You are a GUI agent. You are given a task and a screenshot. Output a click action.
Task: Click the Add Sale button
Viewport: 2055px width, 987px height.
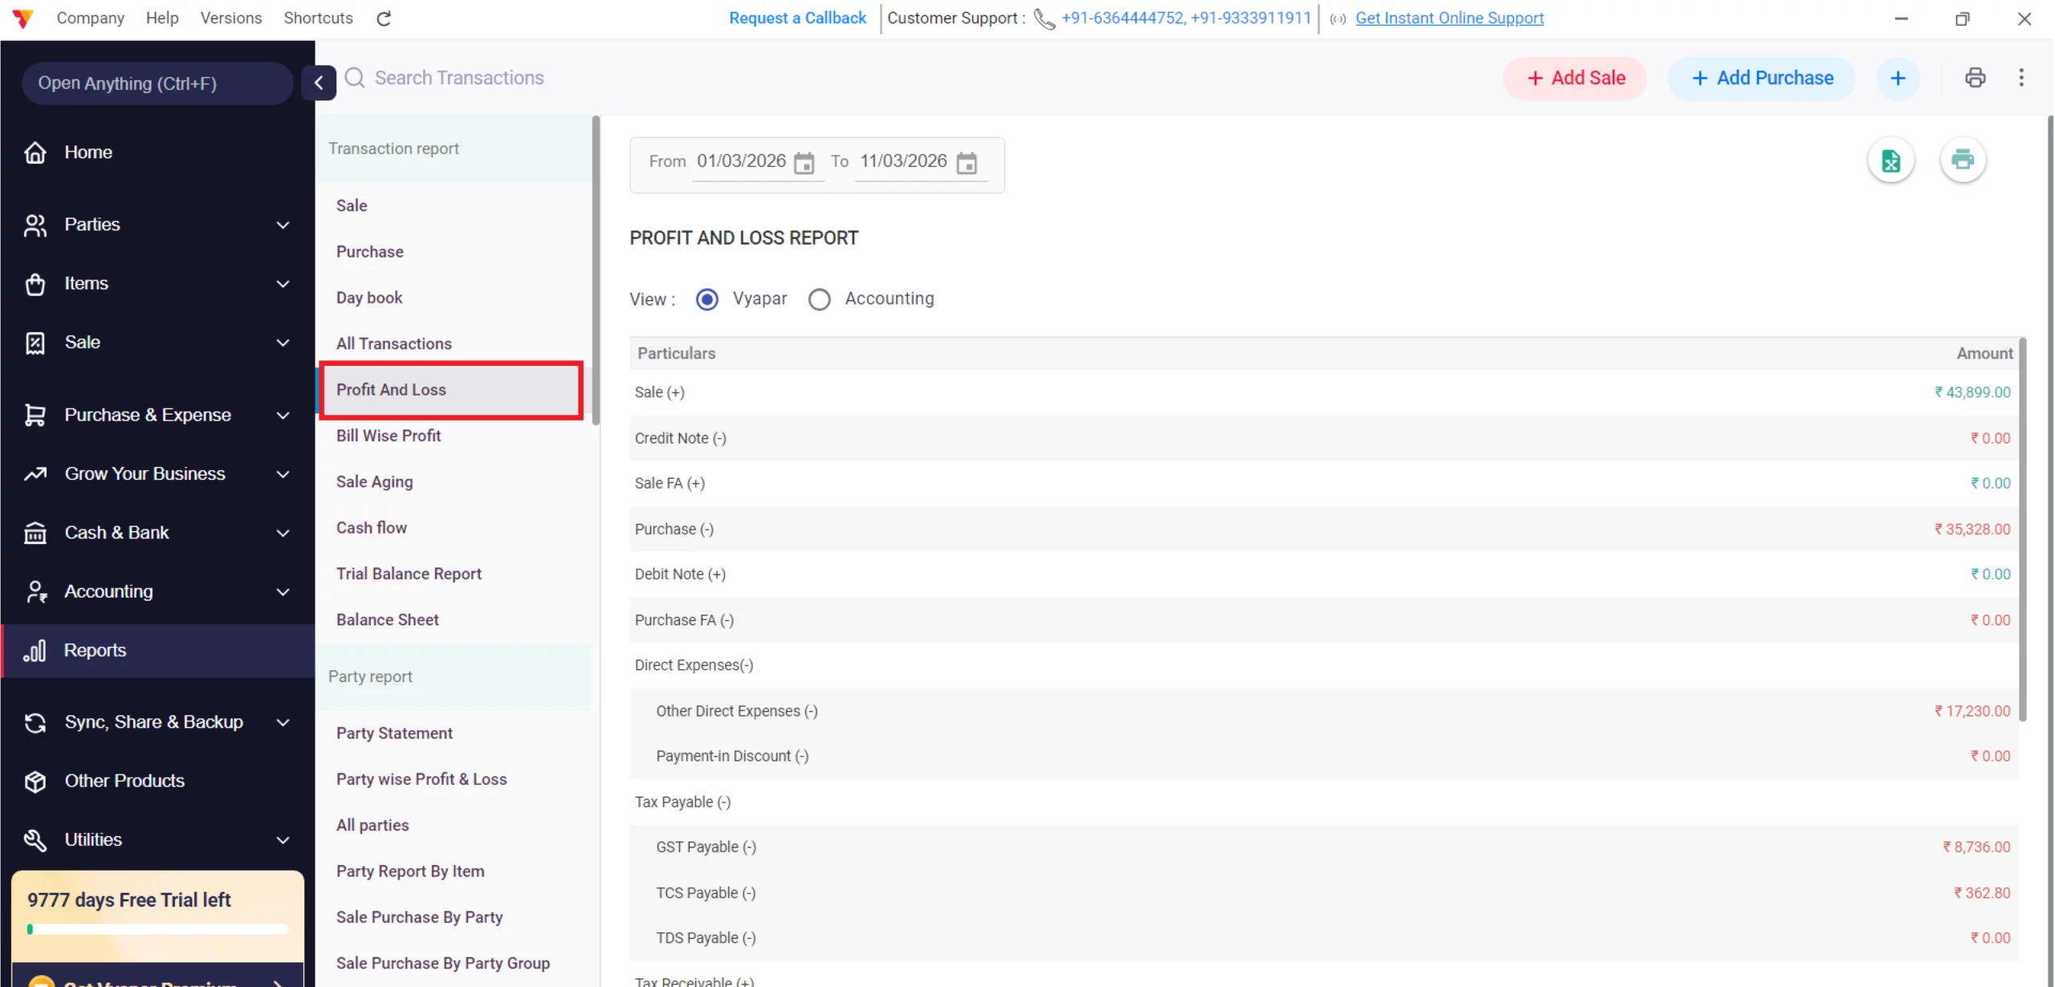(x=1575, y=78)
